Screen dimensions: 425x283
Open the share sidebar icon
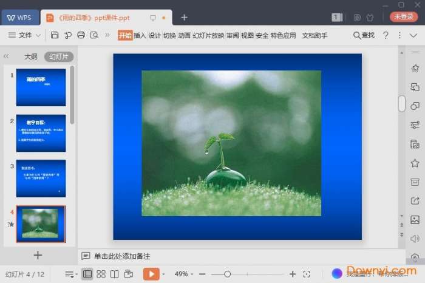[x=415, y=201]
